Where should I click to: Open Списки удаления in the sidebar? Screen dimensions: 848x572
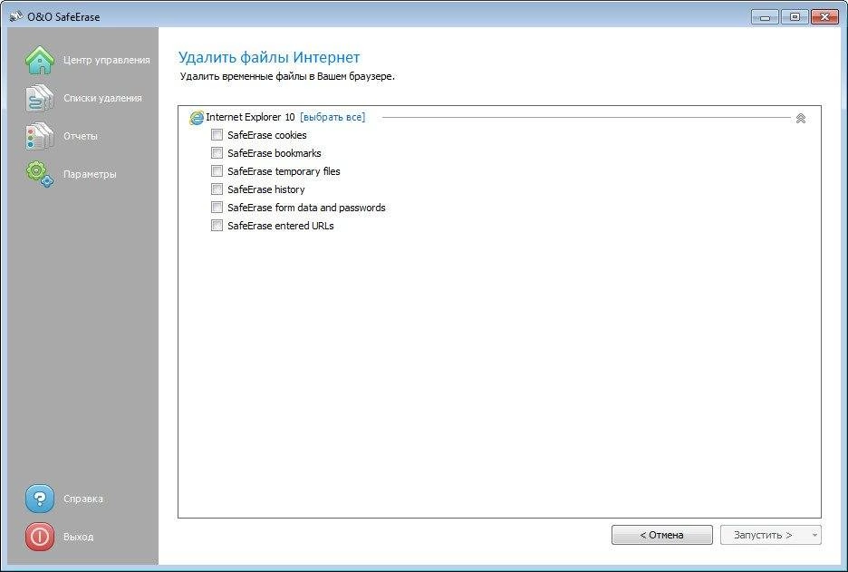click(102, 98)
